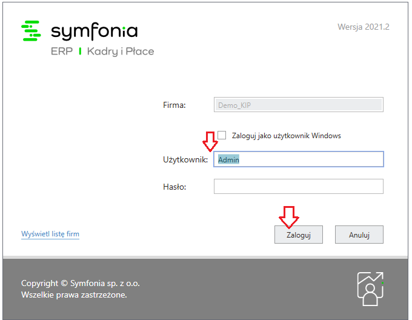The width and height of the screenshot is (412, 320).
Task: Click the green divider bar after ERP
Action: 80,52
